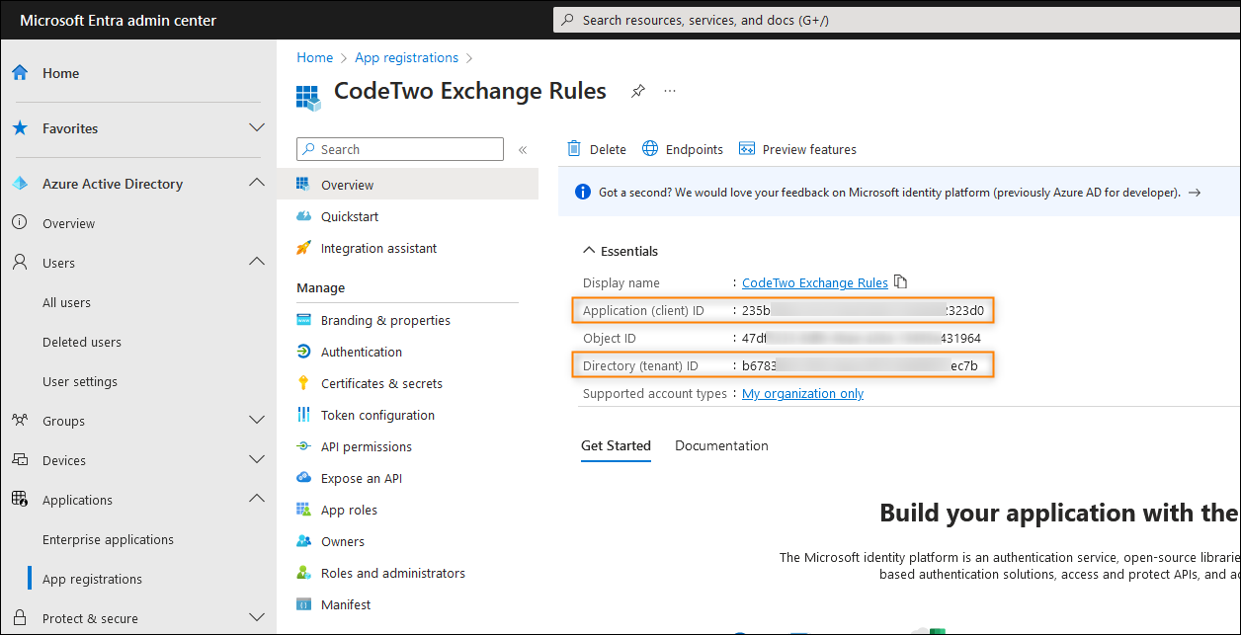Switch to the Documentation tab
The image size is (1241, 635).
[x=721, y=445]
